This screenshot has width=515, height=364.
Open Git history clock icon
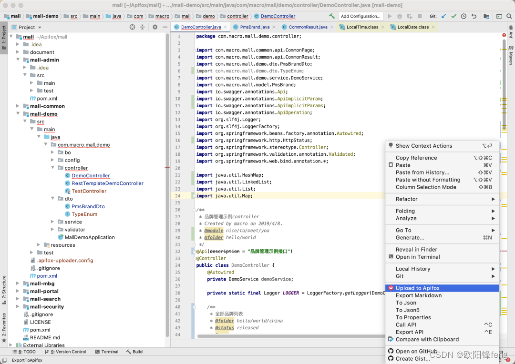point(463,16)
